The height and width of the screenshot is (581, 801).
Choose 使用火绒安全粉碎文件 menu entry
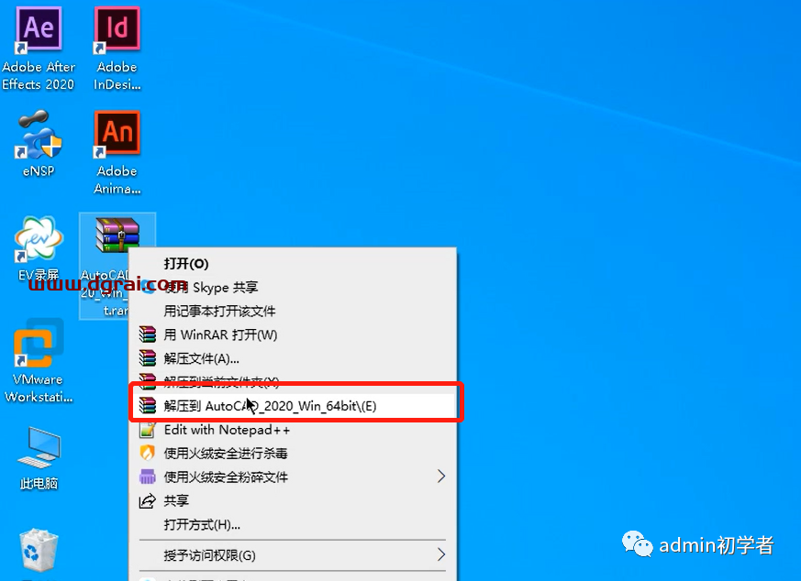[292, 477]
